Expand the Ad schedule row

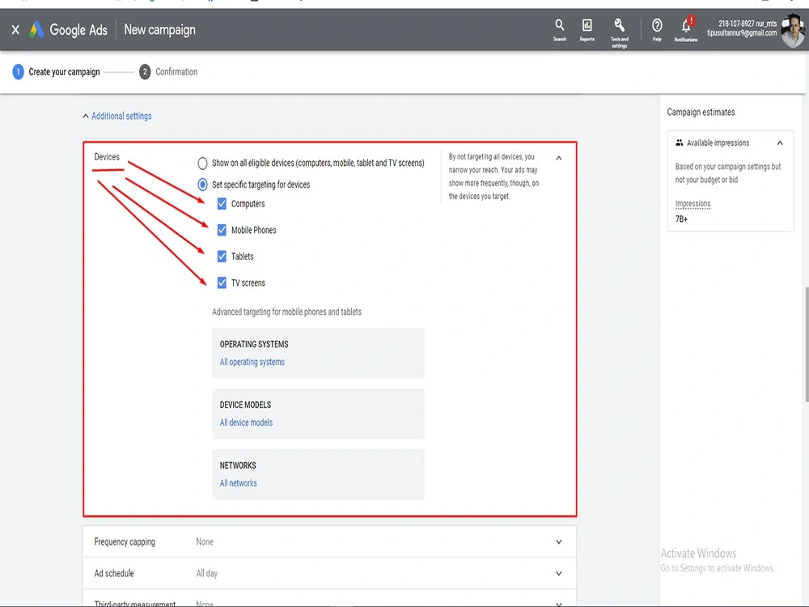(x=329, y=573)
